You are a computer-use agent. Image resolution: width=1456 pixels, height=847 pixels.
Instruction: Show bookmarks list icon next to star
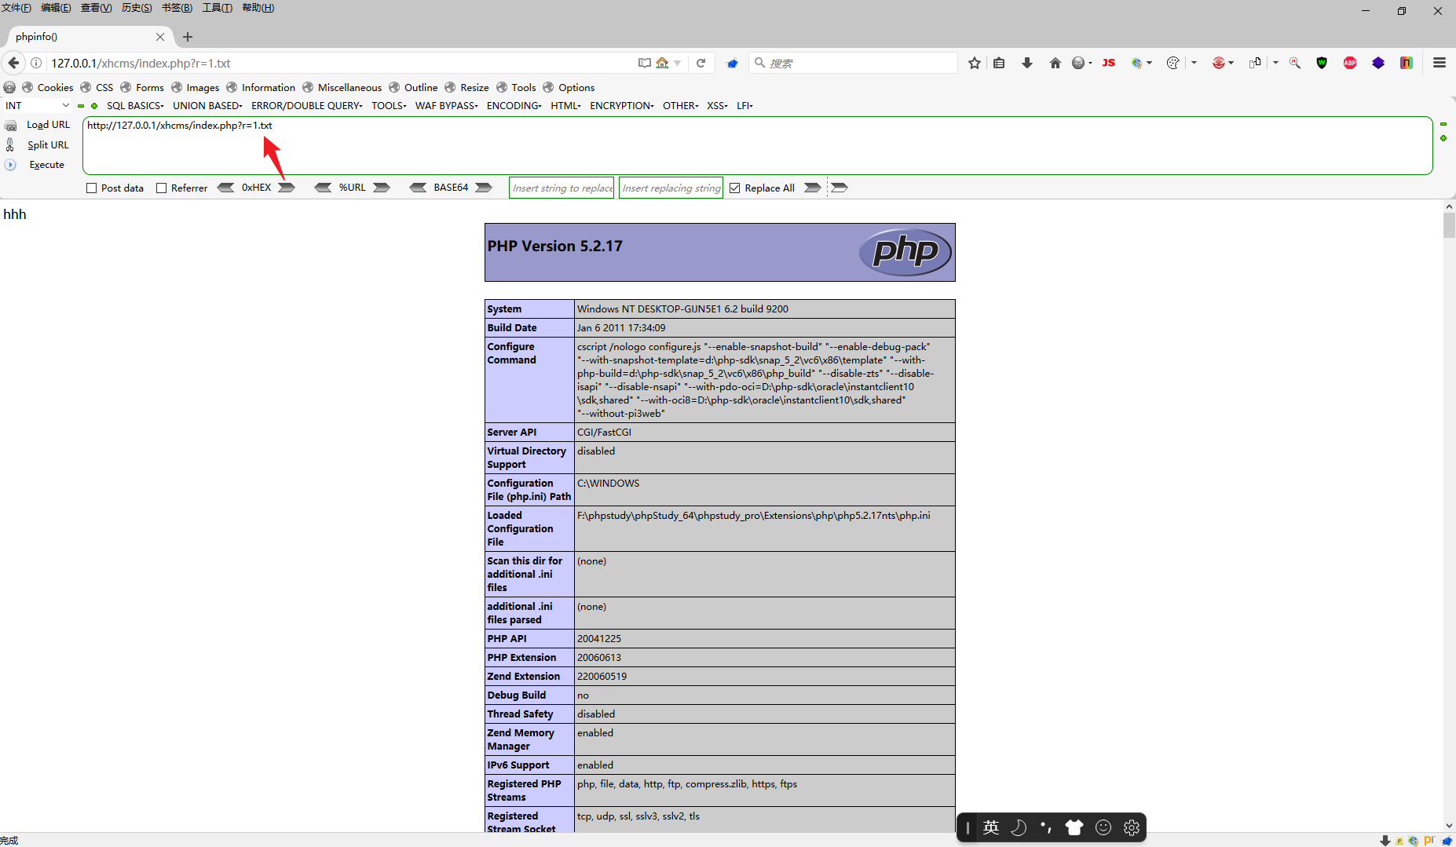click(999, 63)
